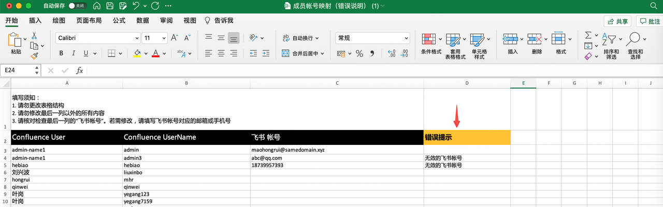This screenshot has width=663, height=207.
Task: Click the Save icon in title bar
Action: coord(110,6)
